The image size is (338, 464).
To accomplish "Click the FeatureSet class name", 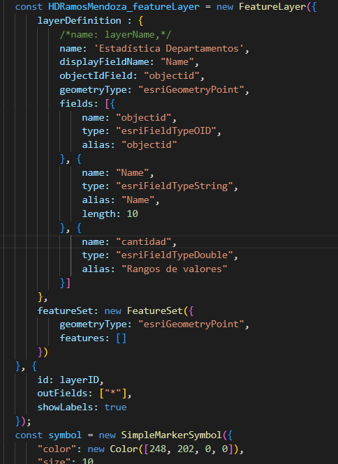I will pyautogui.click(x=155, y=311).
